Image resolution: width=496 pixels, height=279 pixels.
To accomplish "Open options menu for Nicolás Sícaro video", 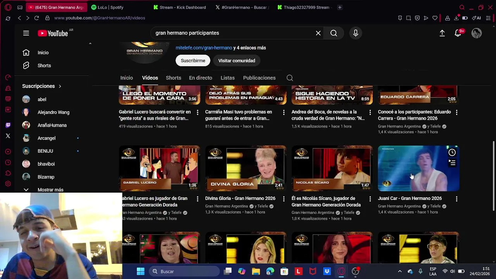I will 370,199.
